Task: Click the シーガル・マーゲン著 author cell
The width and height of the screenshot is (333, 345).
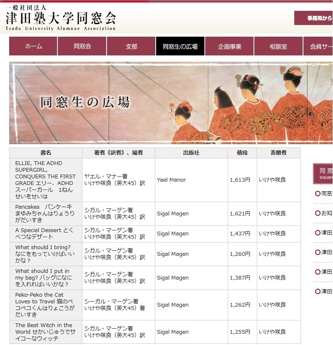Action: (x=119, y=305)
